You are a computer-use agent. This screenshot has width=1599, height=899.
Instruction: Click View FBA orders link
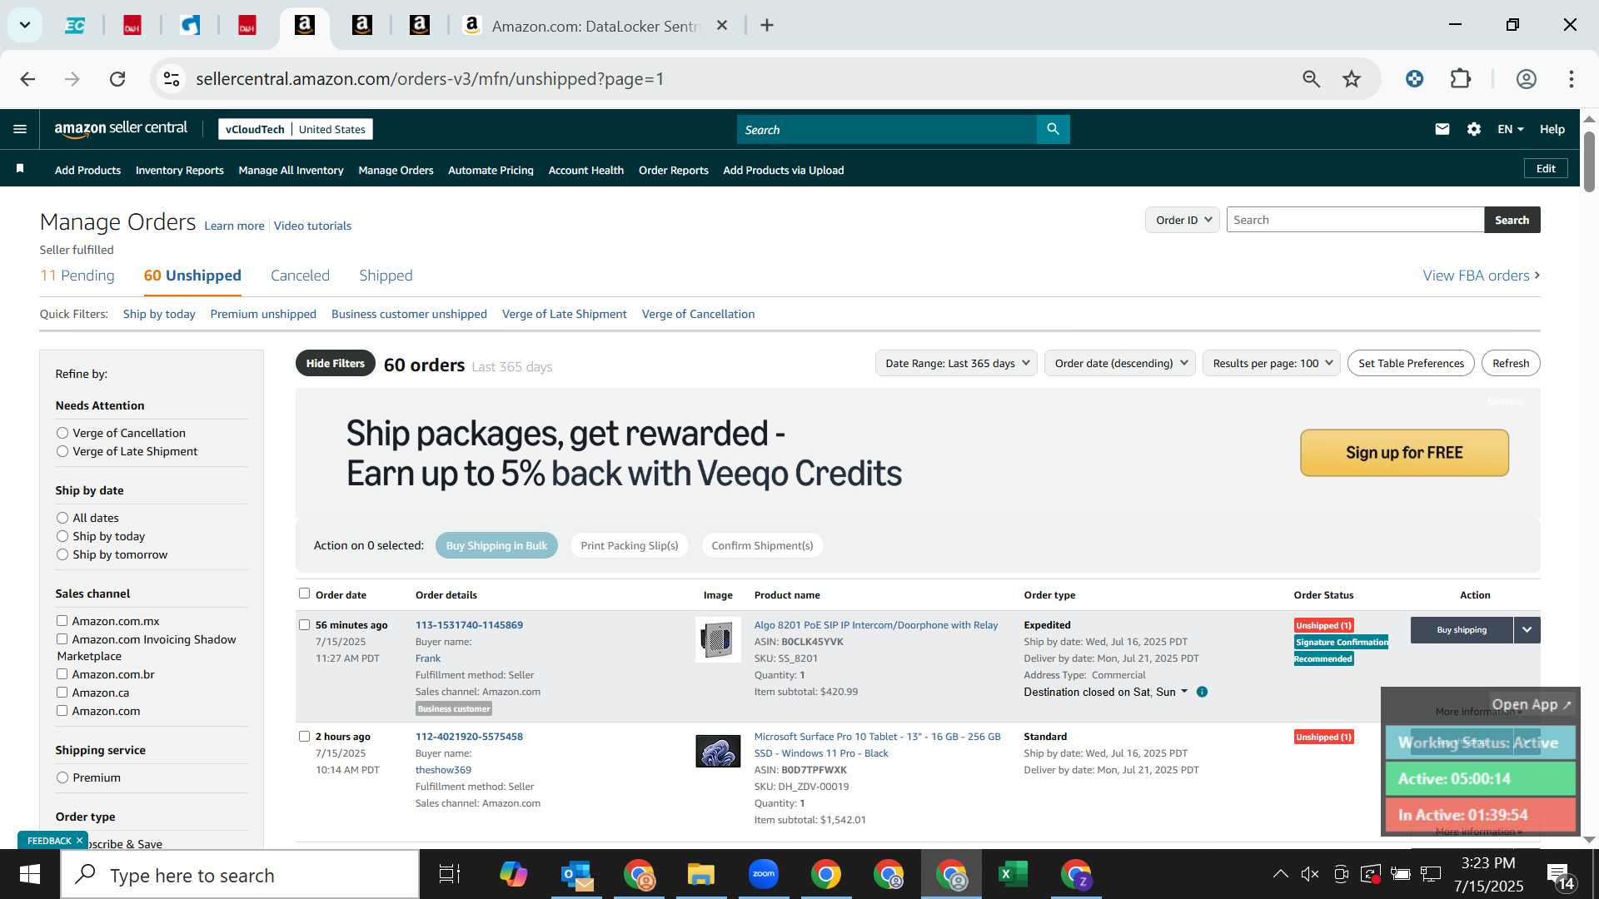point(1481,276)
